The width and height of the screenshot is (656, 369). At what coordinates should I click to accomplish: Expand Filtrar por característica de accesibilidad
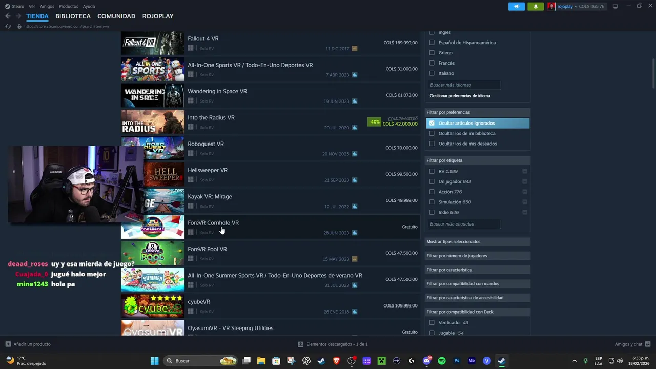click(477, 298)
